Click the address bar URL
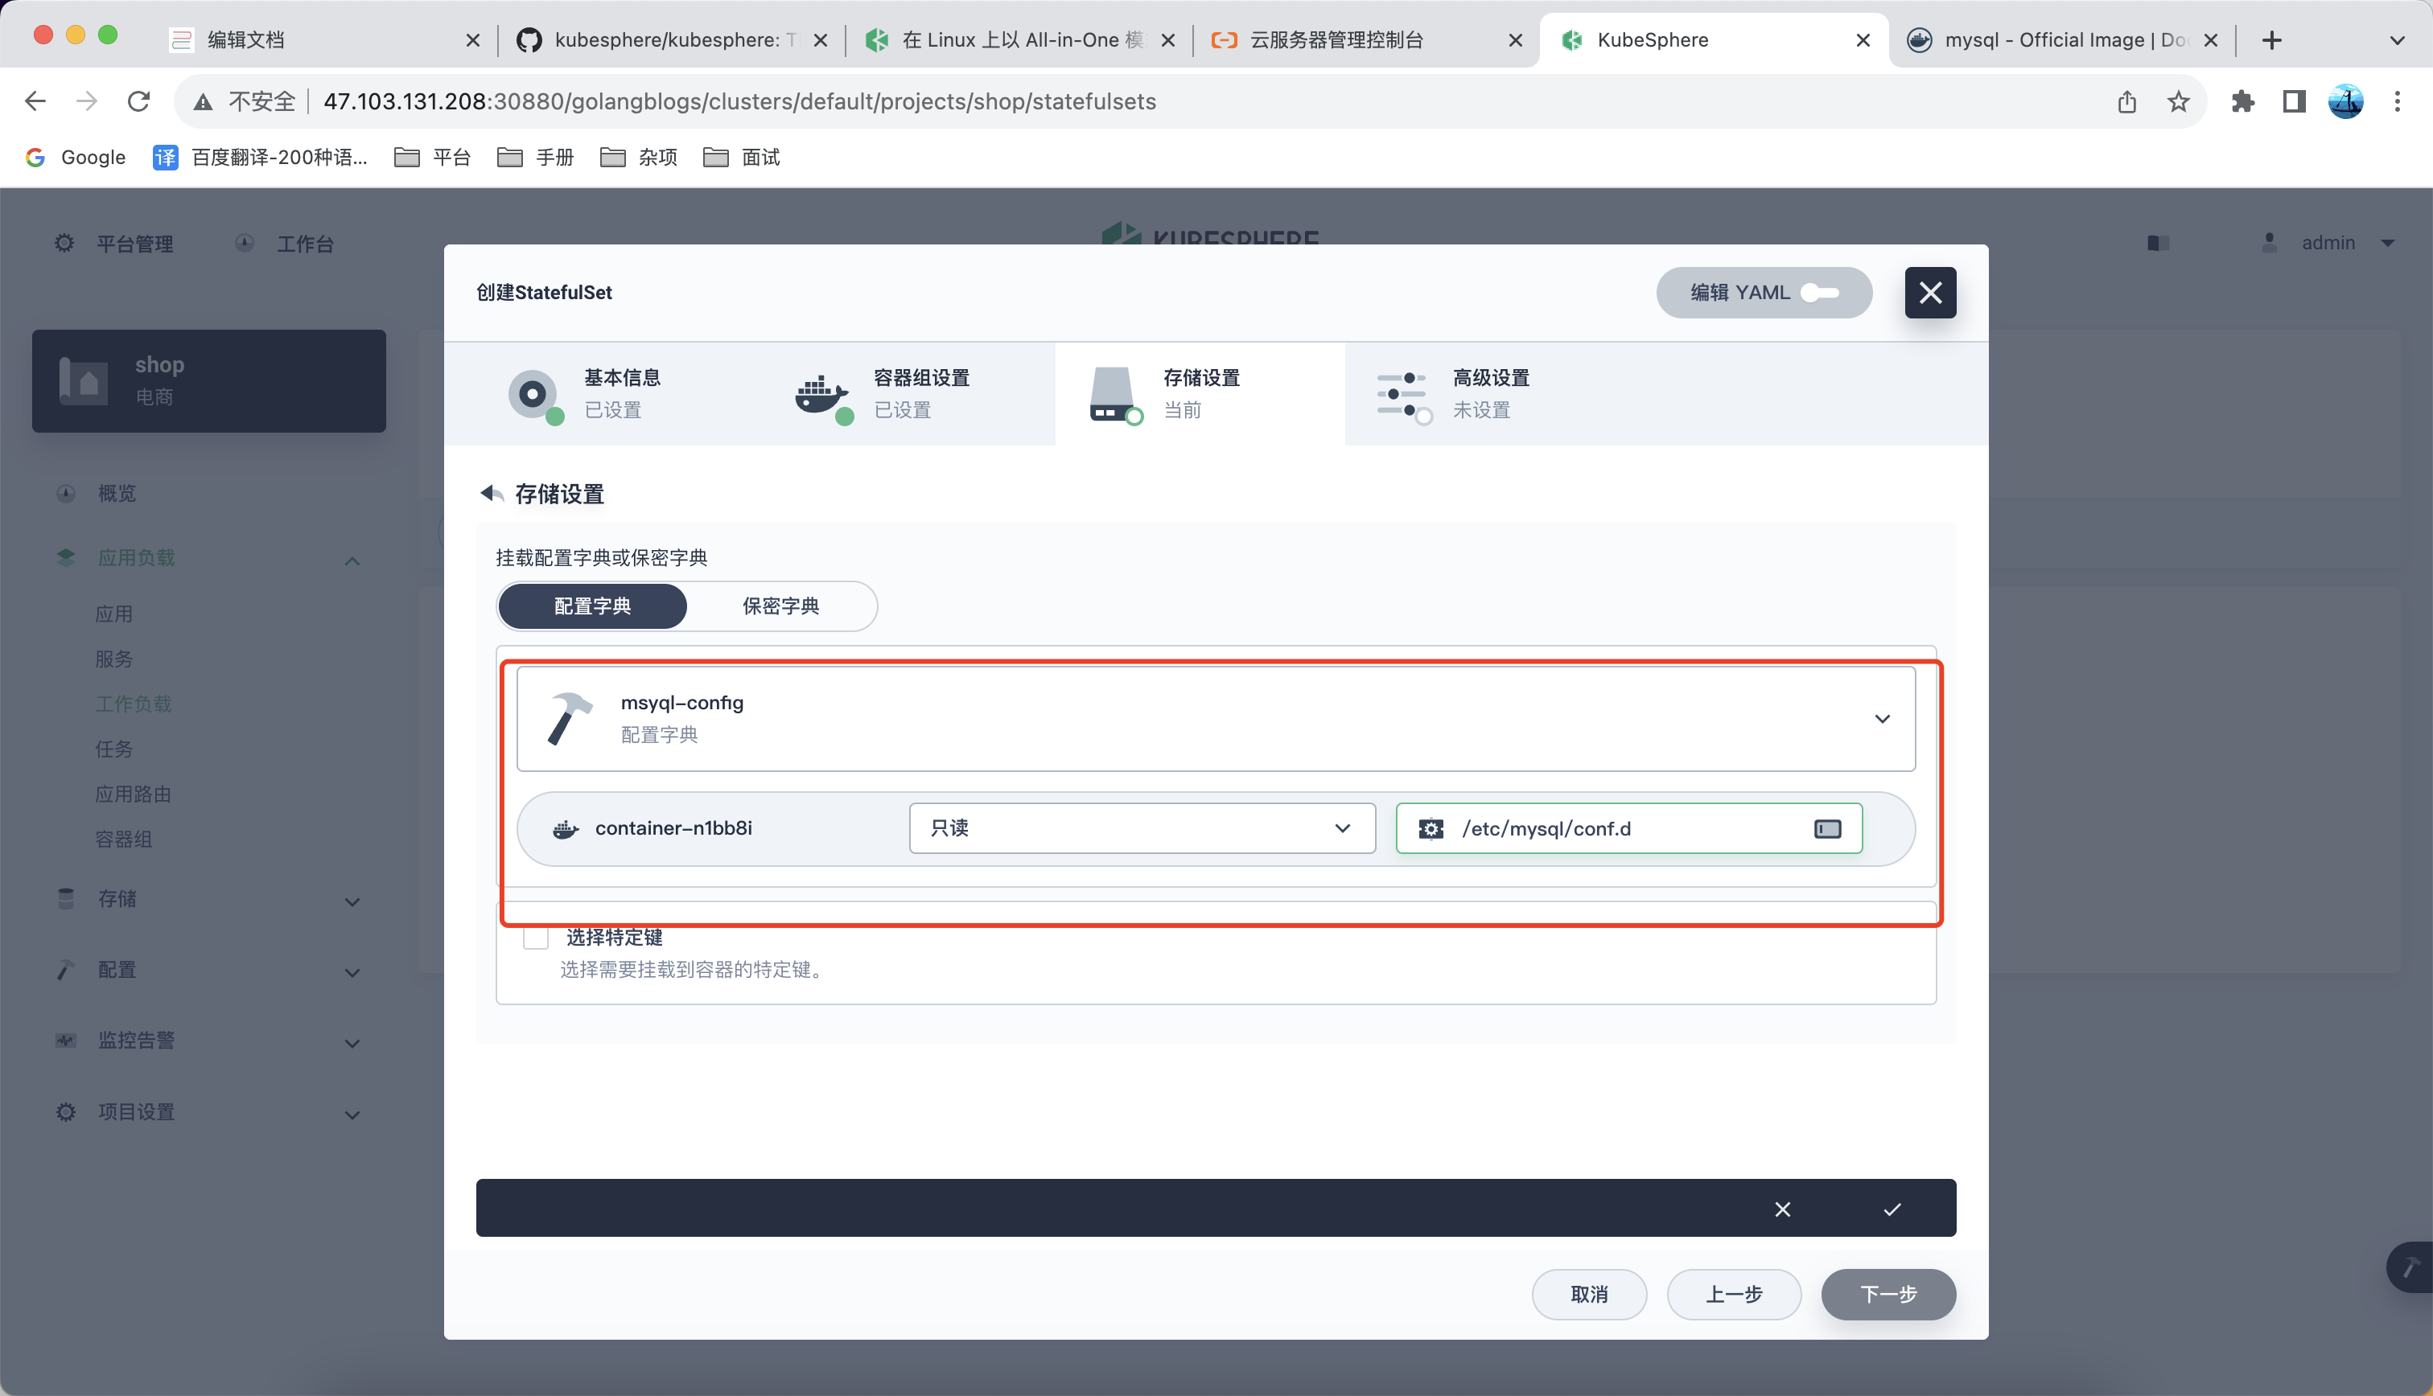This screenshot has height=1396, width=2433. [739, 101]
